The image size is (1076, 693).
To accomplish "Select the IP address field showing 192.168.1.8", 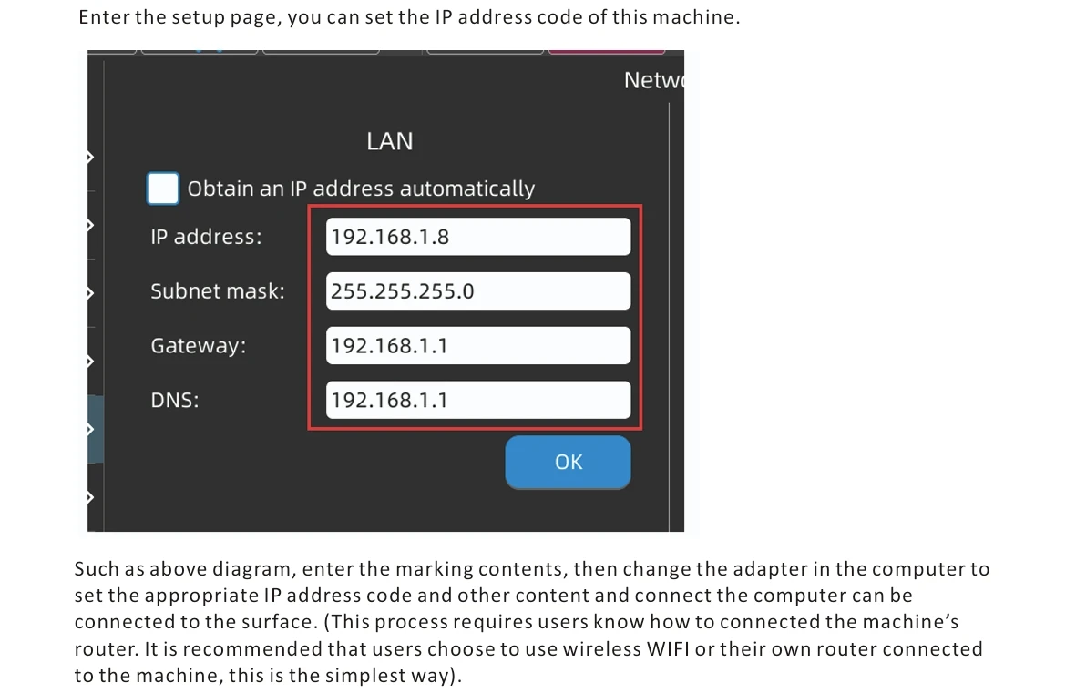I will click(477, 237).
